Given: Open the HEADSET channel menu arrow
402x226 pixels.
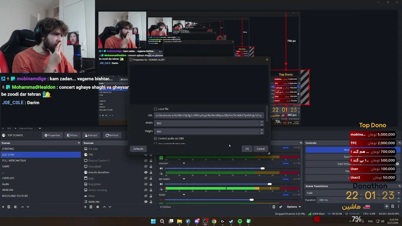Looking at the screenshot, I should (x=184, y=163).
